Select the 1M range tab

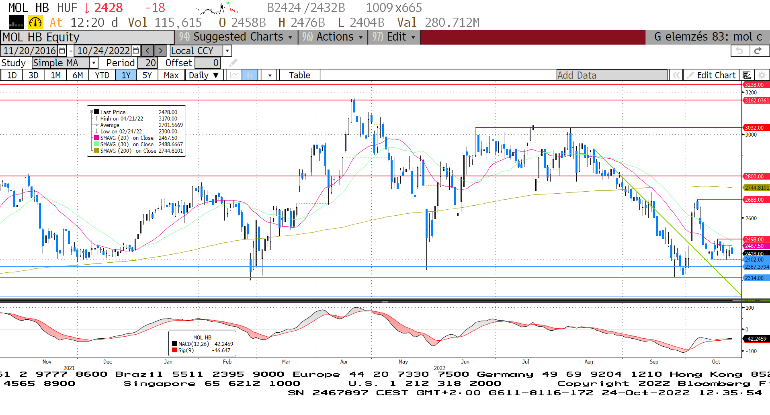(x=55, y=75)
